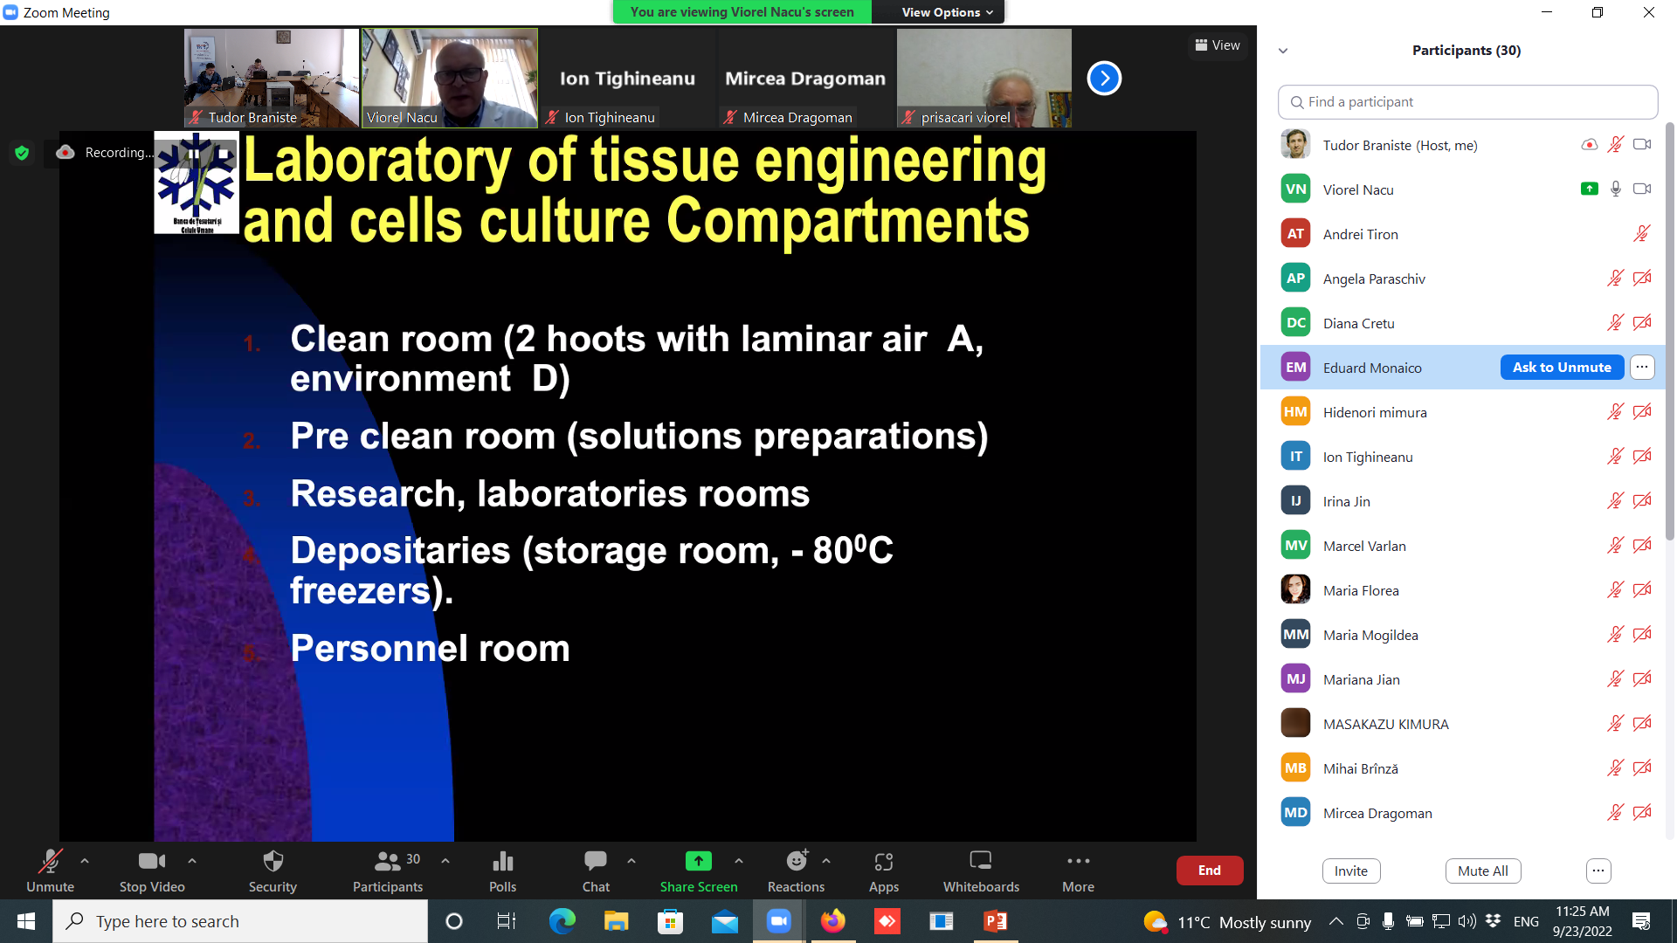This screenshot has height=943, width=1677.
Task: Open Microsoft Edge from taskbar
Action: (x=562, y=921)
